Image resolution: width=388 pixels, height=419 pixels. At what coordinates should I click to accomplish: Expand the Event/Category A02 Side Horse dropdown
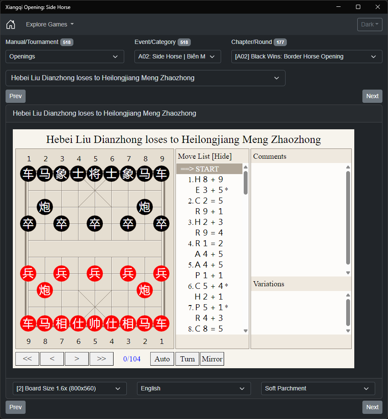tap(178, 57)
